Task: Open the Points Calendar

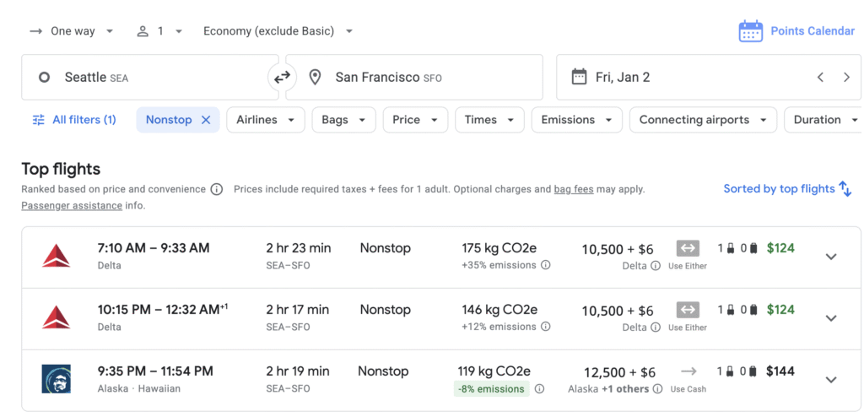Action: 796,31
